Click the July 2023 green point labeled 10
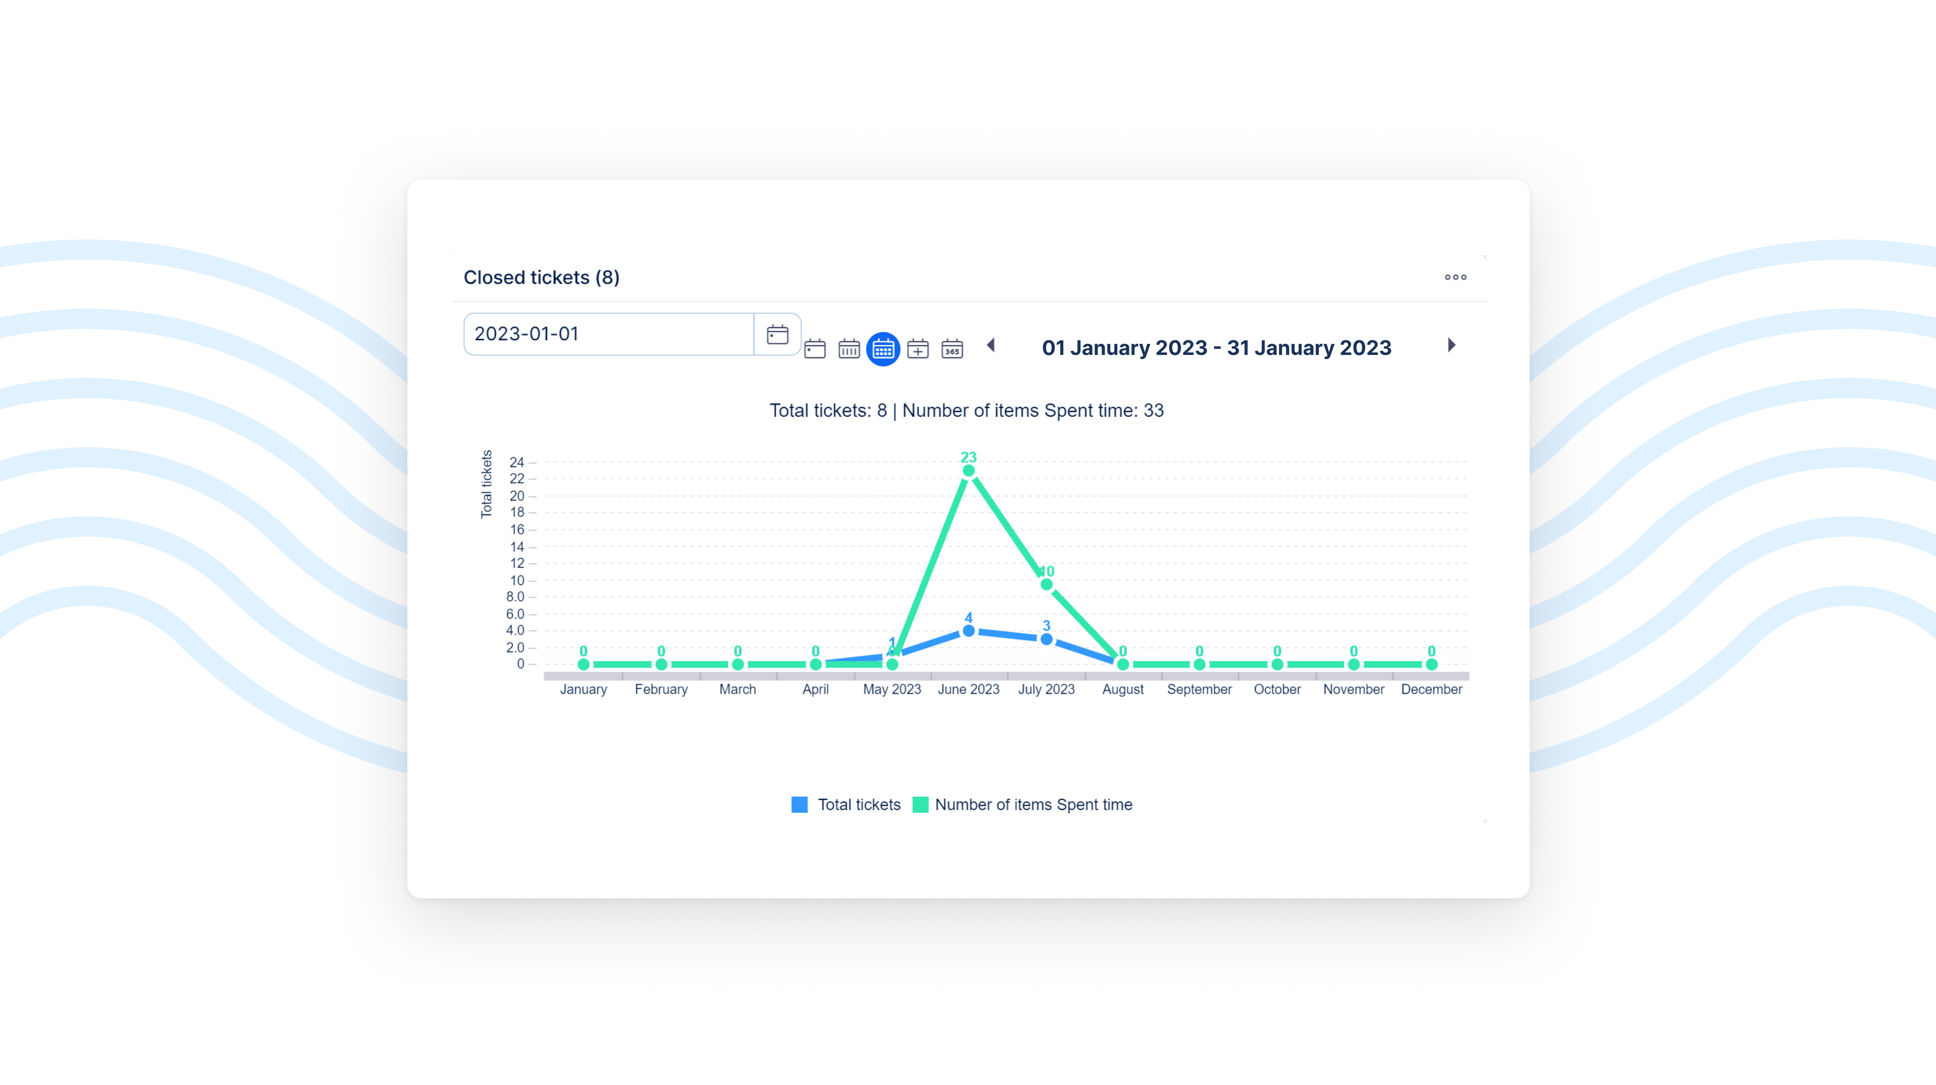 1046,584
